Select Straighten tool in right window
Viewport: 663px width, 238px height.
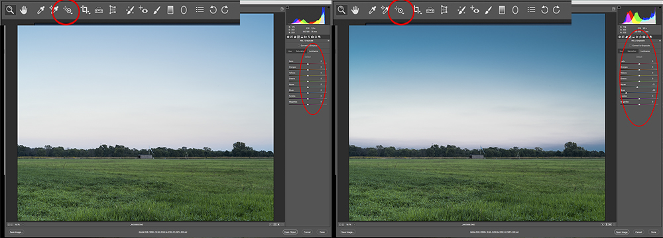[430, 10]
